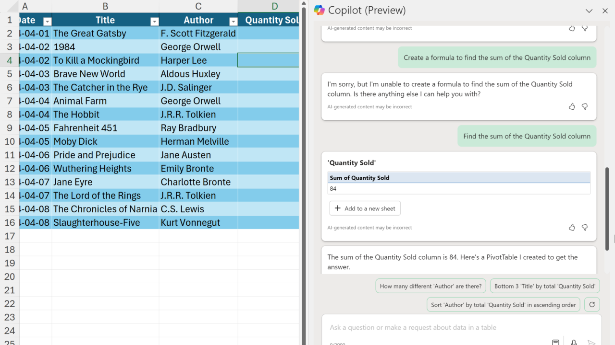Screen dimensions: 615x345
Task: Open the Date column filter dropdown
Action: (x=47, y=21)
